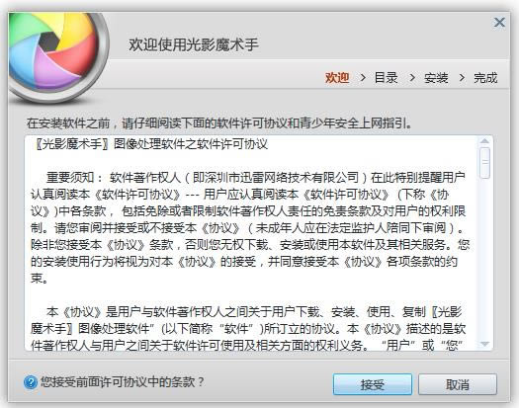Image resolution: width=519 pixels, height=408 pixels.
Task: Click the blue question mark help icon
Action: click(31, 382)
